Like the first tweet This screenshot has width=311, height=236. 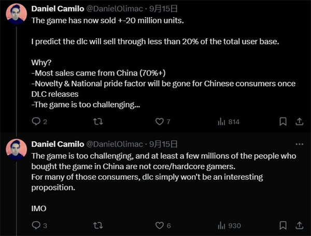pos(160,122)
